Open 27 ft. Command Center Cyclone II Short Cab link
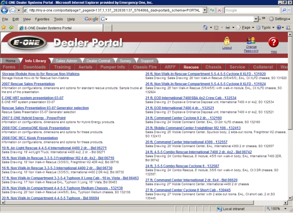This screenshot has height=213, width=293. point(188,190)
